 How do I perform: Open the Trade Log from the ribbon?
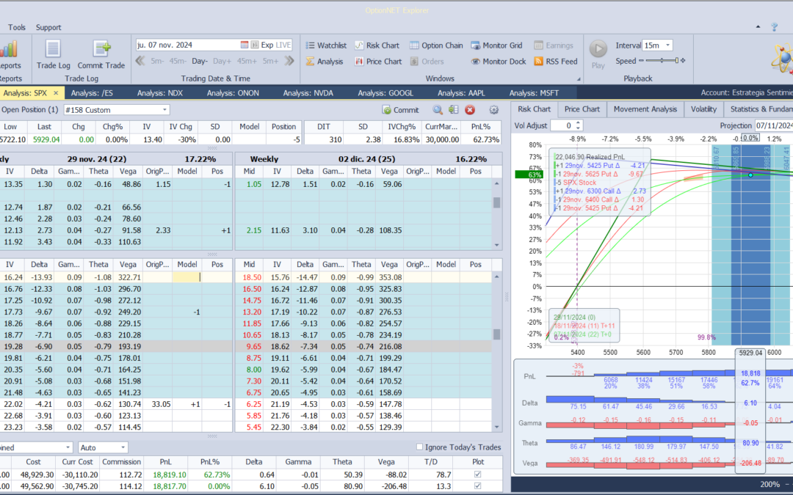(x=53, y=54)
